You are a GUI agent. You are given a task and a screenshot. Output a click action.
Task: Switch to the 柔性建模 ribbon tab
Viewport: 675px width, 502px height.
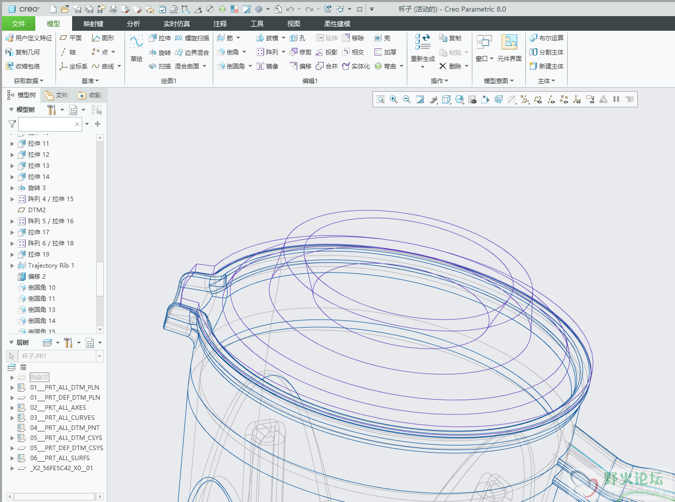pyautogui.click(x=337, y=24)
